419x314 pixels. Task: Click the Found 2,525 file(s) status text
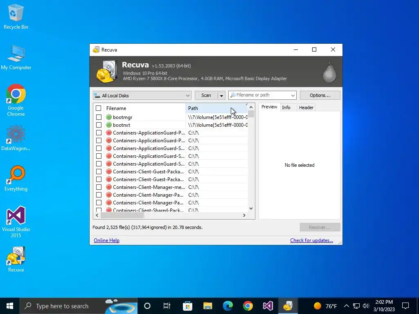pos(147,227)
